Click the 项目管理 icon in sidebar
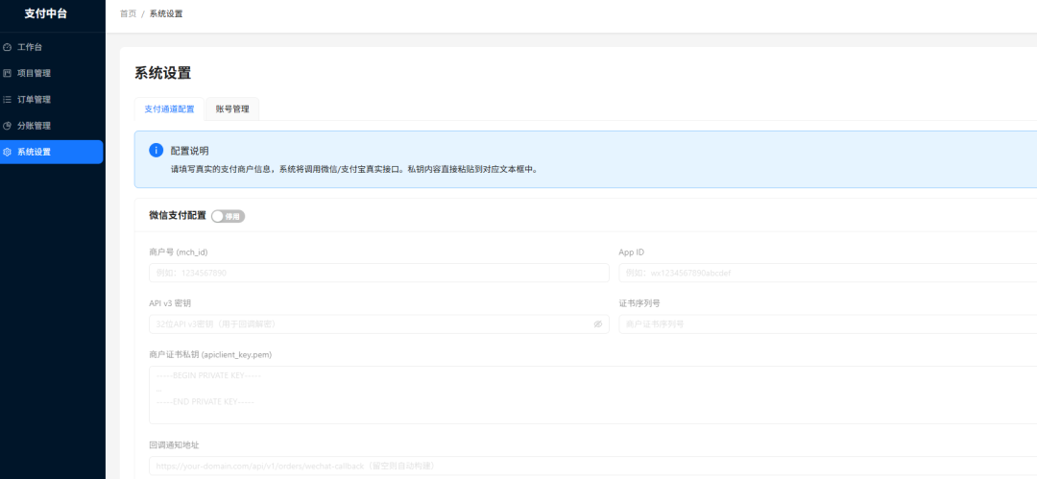 click(x=8, y=74)
